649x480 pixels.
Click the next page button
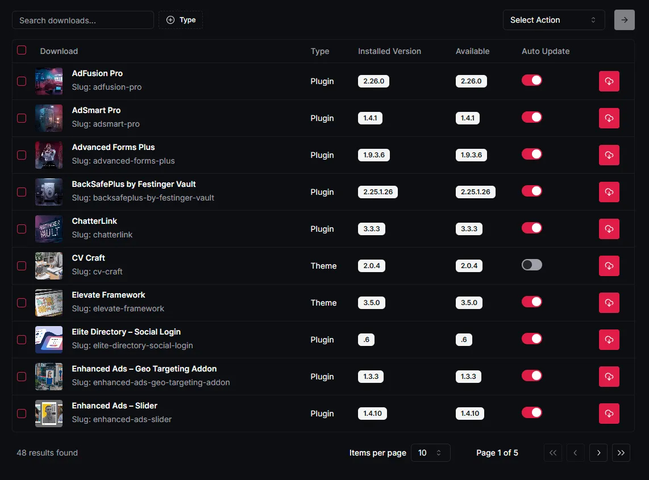click(598, 453)
